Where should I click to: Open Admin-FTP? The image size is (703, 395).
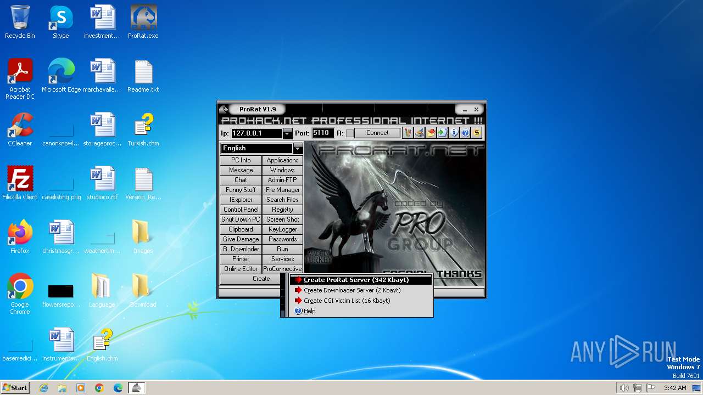tap(282, 180)
